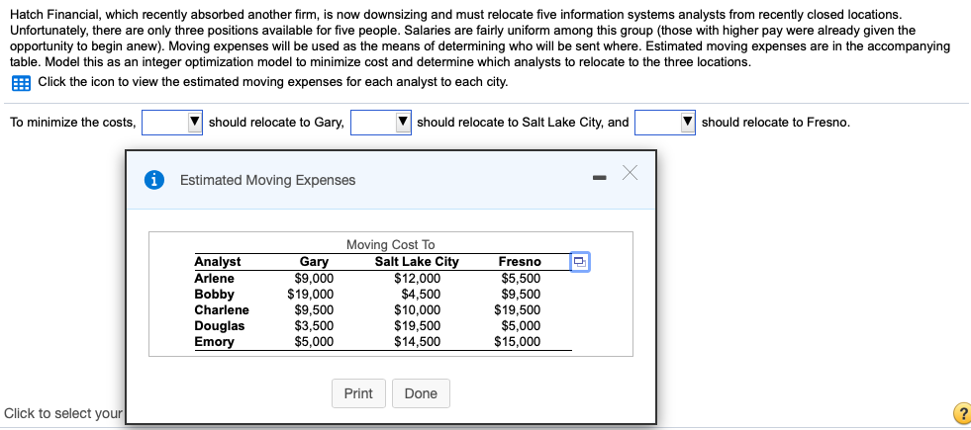The image size is (971, 430).
Task: Select Arlene's Fresno cost $5,500
Action: pos(521,278)
